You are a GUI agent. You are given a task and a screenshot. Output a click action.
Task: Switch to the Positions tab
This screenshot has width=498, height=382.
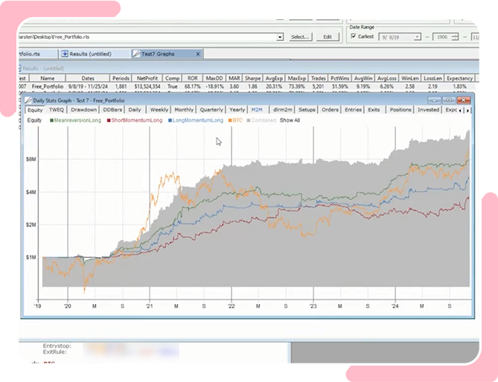[400, 110]
